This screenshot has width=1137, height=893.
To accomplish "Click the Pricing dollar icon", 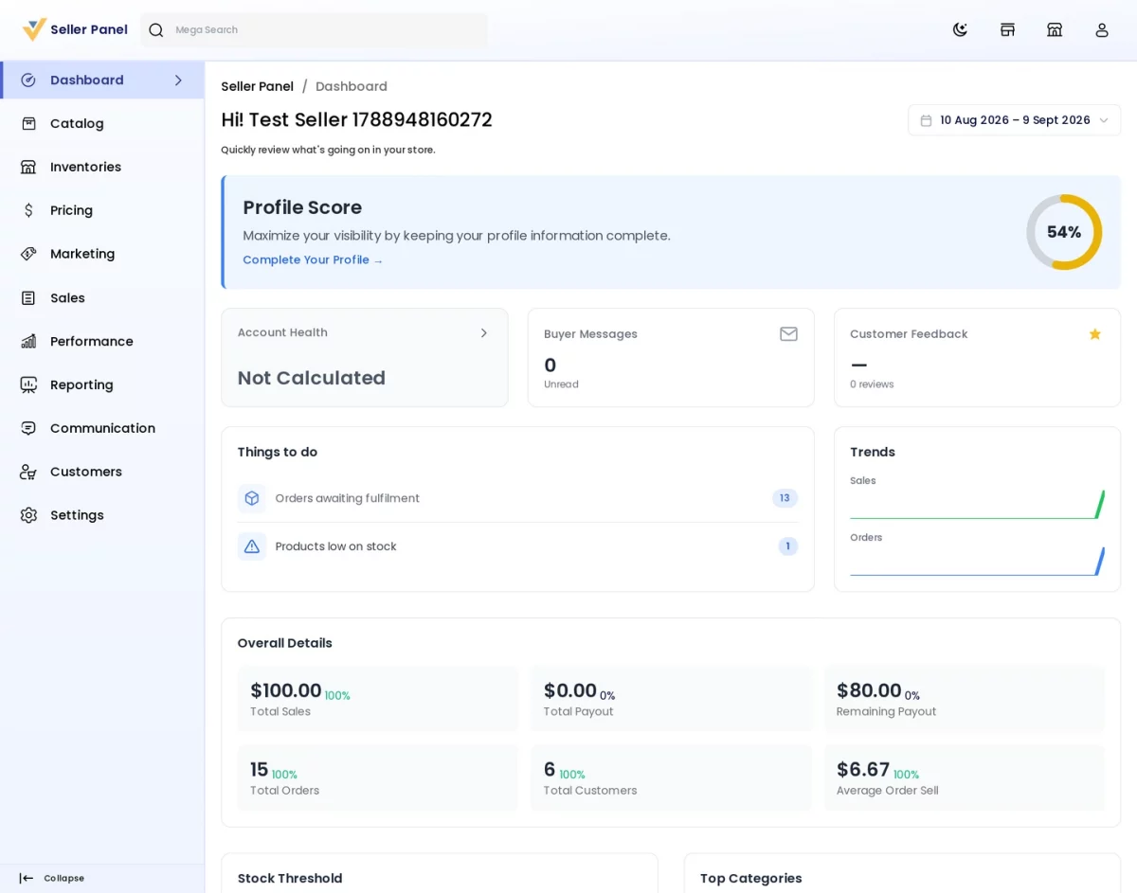I will point(28,211).
